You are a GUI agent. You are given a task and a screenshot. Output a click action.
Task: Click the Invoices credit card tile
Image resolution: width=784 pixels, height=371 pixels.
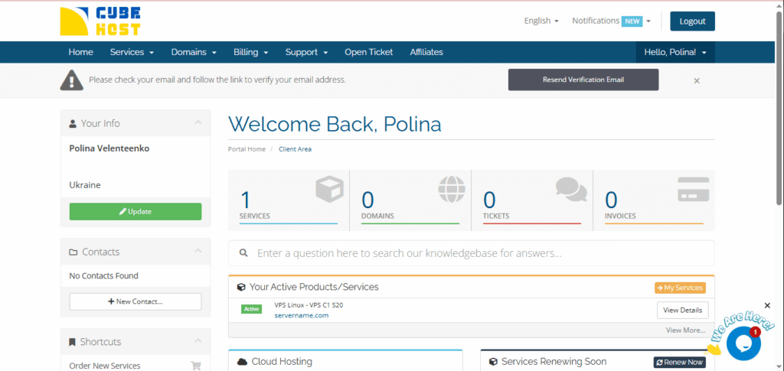[x=654, y=200]
